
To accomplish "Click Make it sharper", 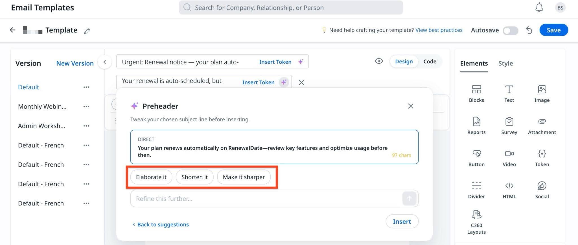I will [244, 177].
